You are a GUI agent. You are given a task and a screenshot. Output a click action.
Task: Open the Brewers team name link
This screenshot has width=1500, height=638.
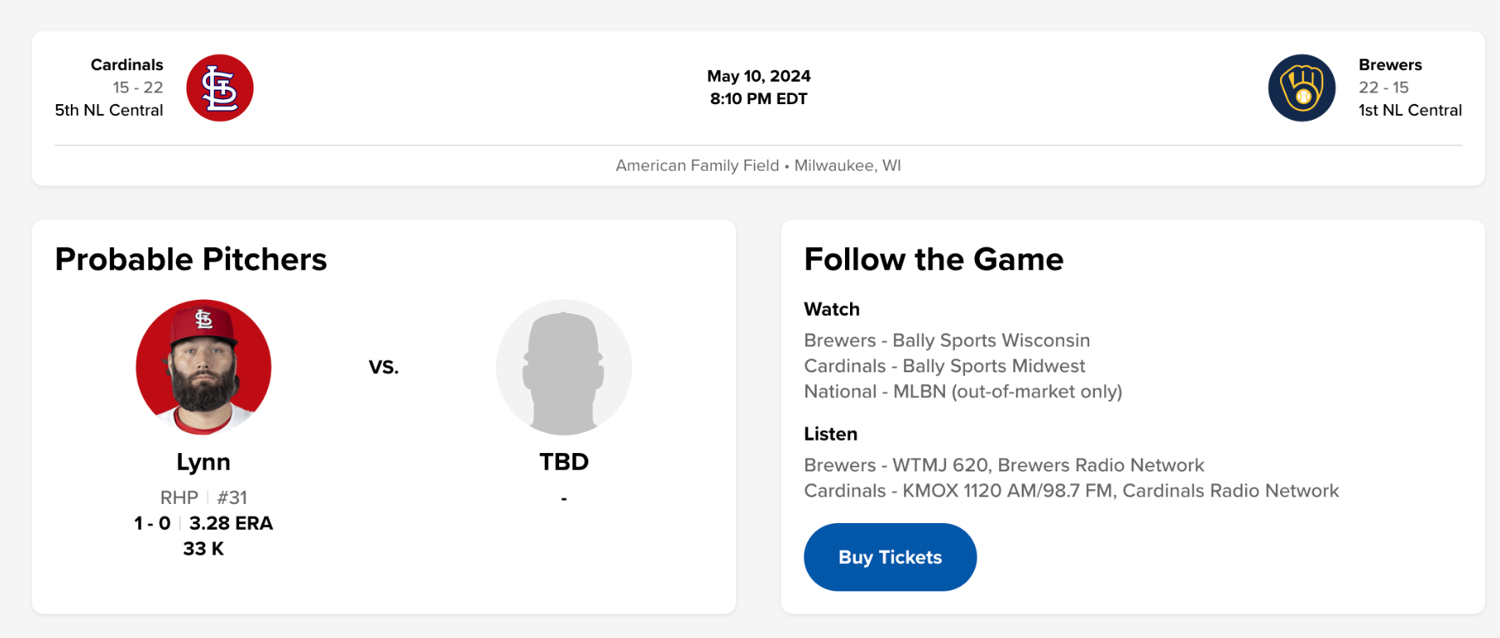click(1390, 65)
